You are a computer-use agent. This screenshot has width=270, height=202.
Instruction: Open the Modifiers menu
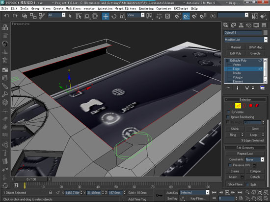pyautogui.click(x=73, y=9)
